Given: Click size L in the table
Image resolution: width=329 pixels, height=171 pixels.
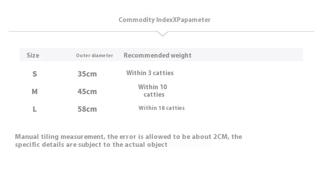Looking at the screenshot, I should tap(35, 109).
